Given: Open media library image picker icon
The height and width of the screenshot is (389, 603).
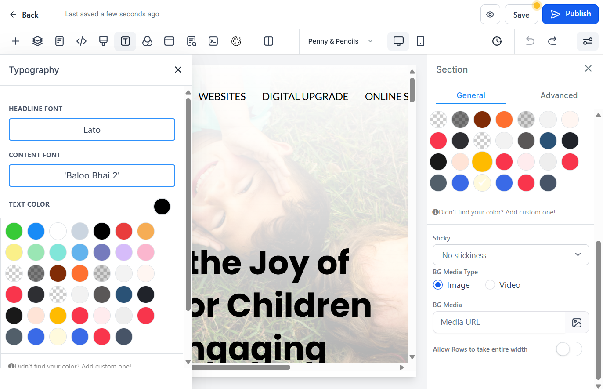Looking at the screenshot, I should click(x=577, y=323).
